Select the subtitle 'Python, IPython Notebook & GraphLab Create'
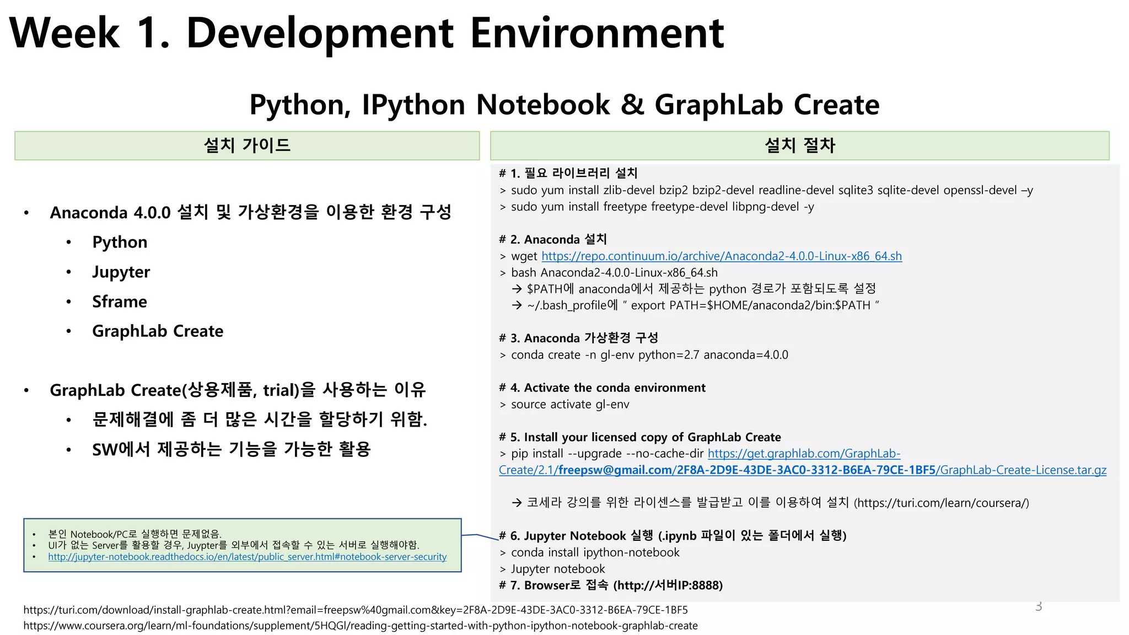The image size is (1129, 635). click(564, 105)
